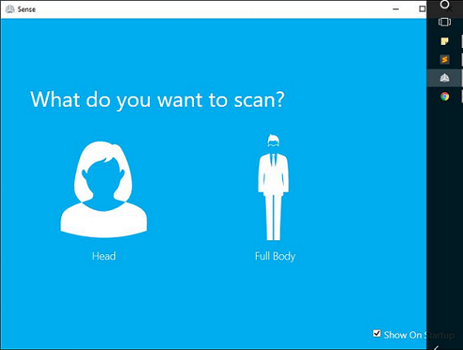Minimize the Sense window
The height and width of the screenshot is (350, 463).
click(x=395, y=9)
